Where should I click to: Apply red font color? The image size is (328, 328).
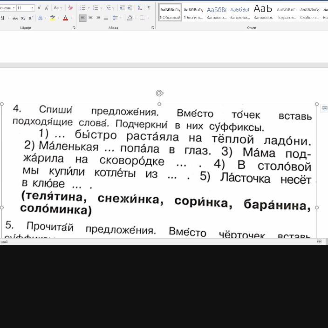(x=65, y=18)
